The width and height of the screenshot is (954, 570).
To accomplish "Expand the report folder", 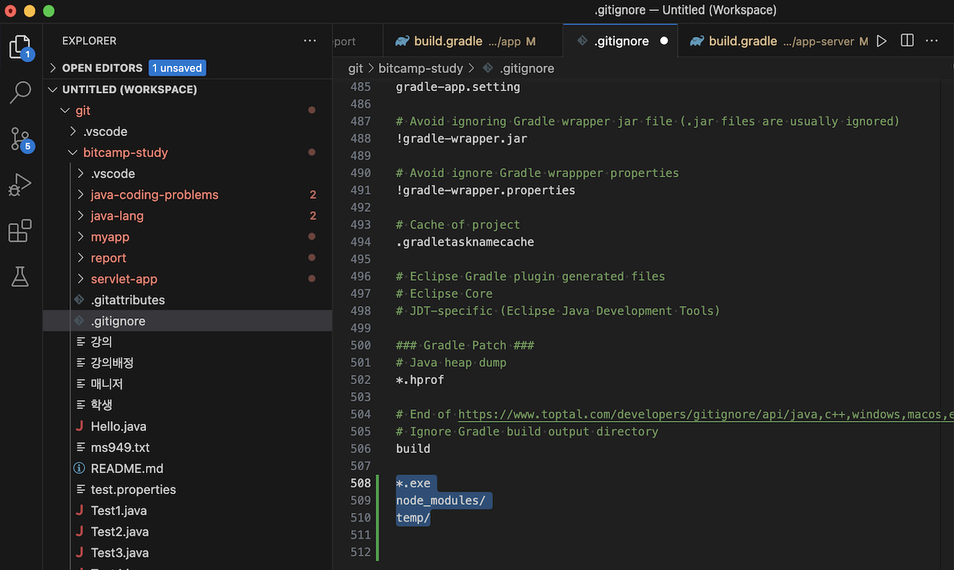I will (x=81, y=258).
